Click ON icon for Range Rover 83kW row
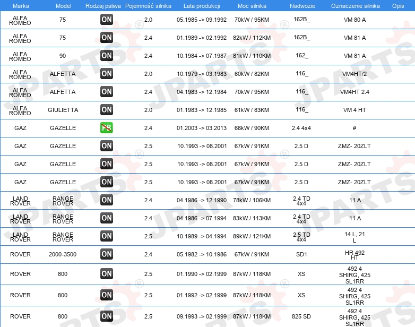Viewport: 415px width, 327px height. [x=107, y=218]
